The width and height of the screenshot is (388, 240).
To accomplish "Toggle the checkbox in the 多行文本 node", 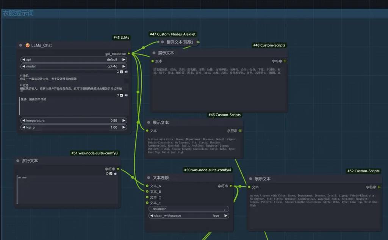I will tap(111, 174).
